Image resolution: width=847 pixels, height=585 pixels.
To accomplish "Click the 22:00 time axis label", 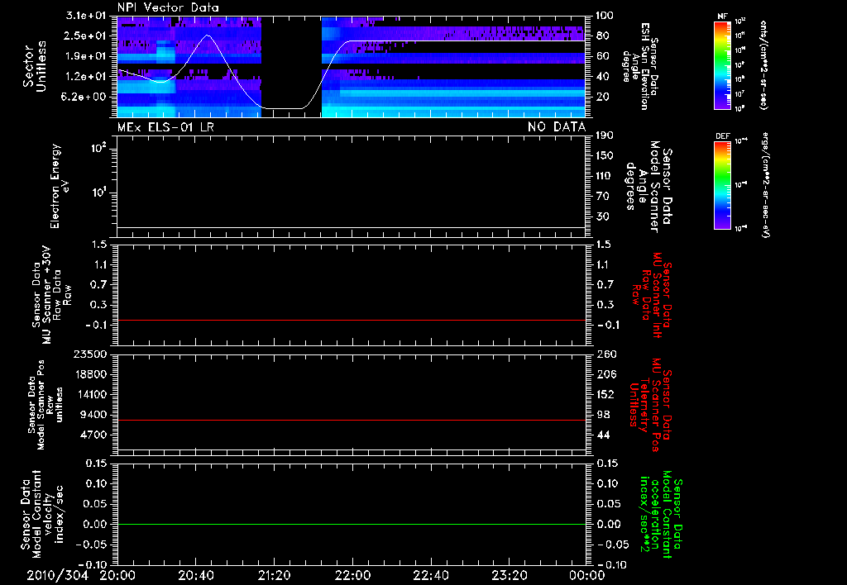I will point(352,575).
